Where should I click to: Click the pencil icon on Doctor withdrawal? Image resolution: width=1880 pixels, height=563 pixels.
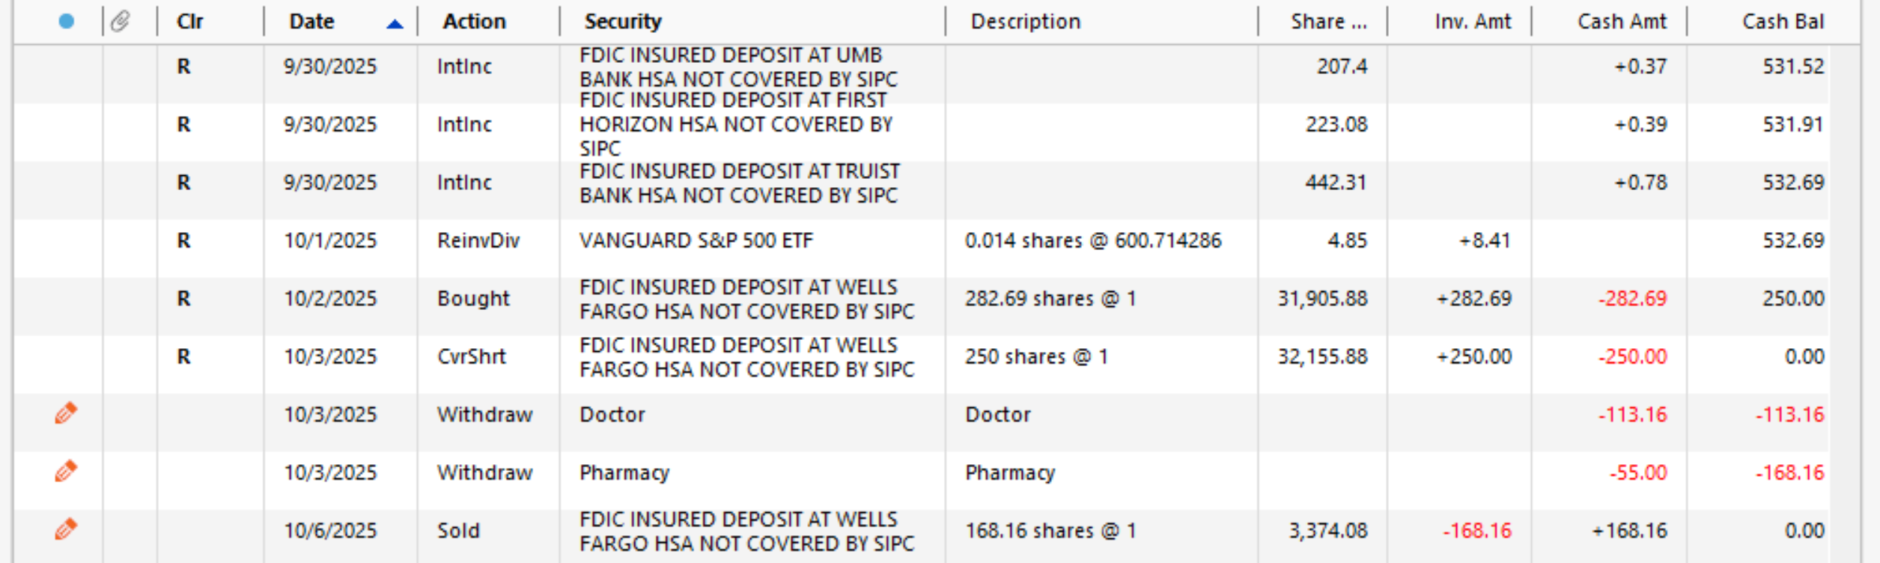(x=66, y=413)
